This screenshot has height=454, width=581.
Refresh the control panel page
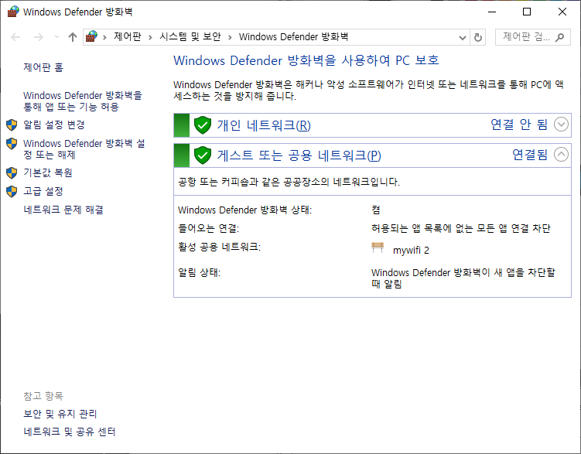pos(478,37)
